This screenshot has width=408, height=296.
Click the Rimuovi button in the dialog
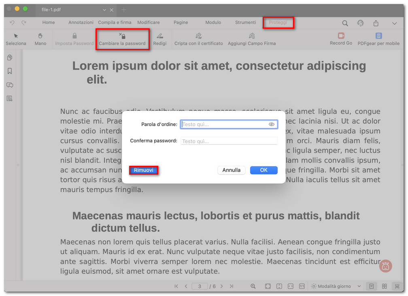click(x=144, y=170)
